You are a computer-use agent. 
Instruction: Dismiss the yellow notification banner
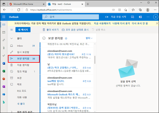point(157,23)
